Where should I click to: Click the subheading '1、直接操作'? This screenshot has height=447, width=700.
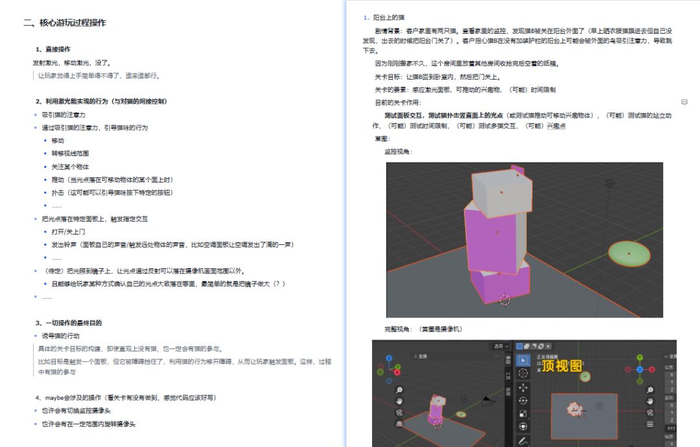click(52, 49)
